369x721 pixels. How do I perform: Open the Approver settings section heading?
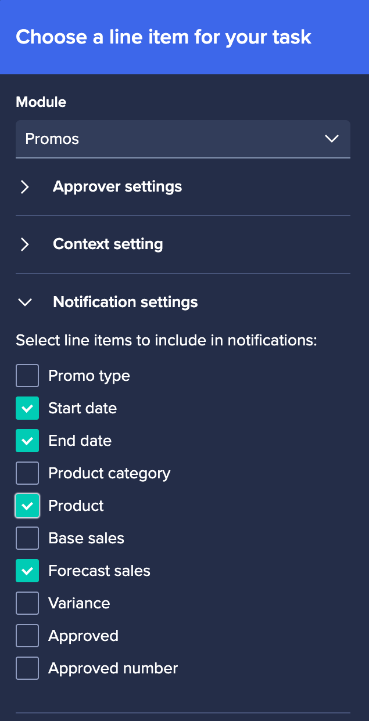(x=117, y=187)
